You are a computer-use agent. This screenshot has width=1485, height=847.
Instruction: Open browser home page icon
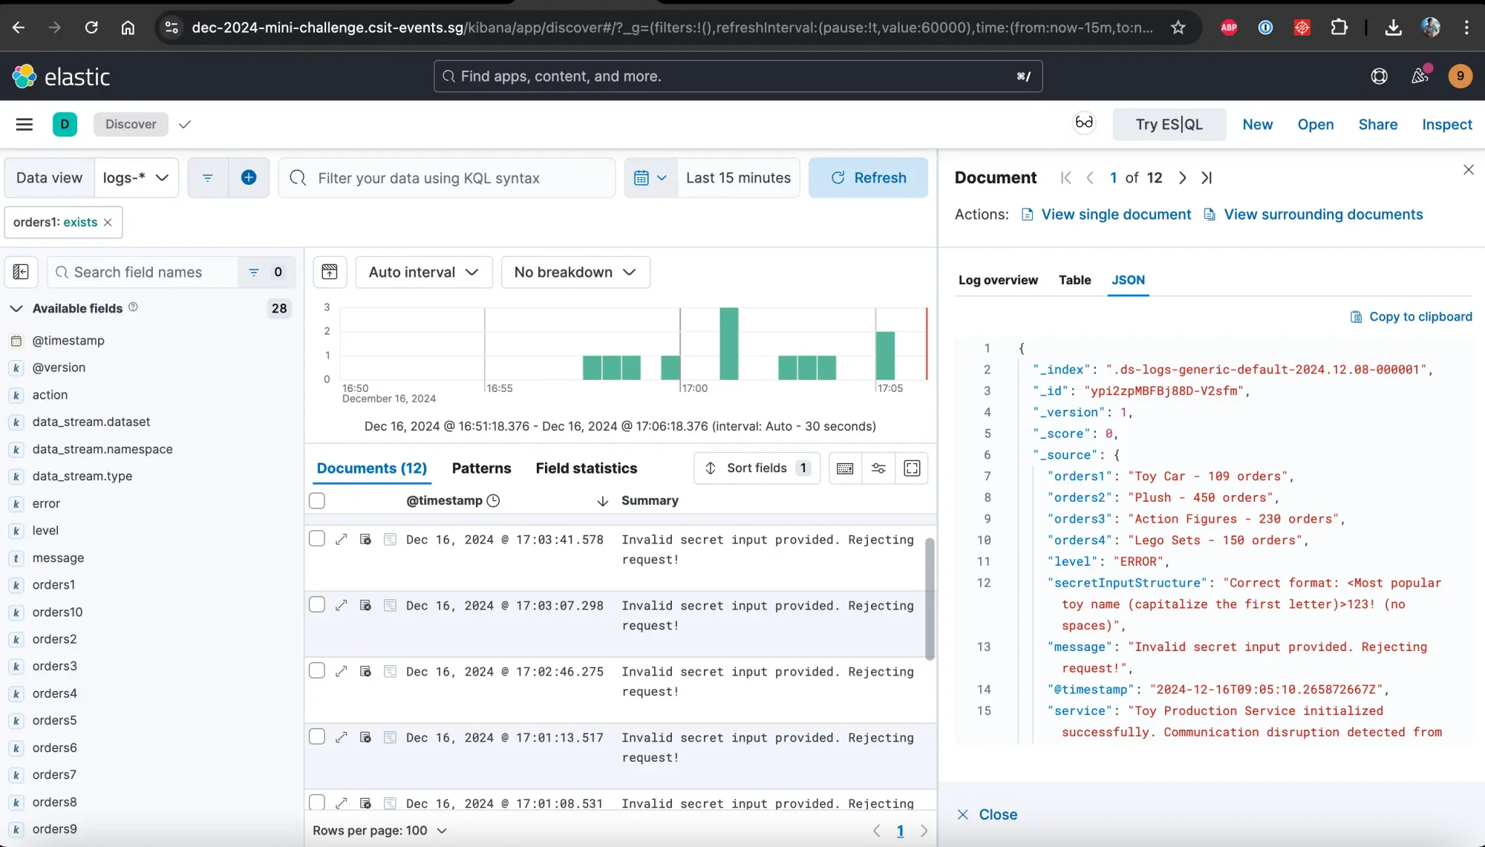coord(128,27)
